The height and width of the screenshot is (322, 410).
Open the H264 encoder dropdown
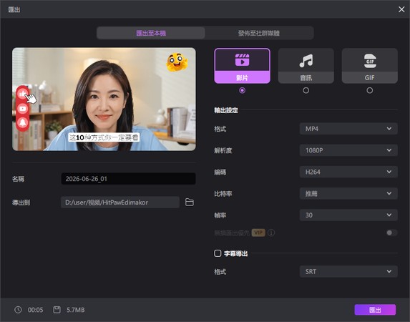click(x=348, y=172)
